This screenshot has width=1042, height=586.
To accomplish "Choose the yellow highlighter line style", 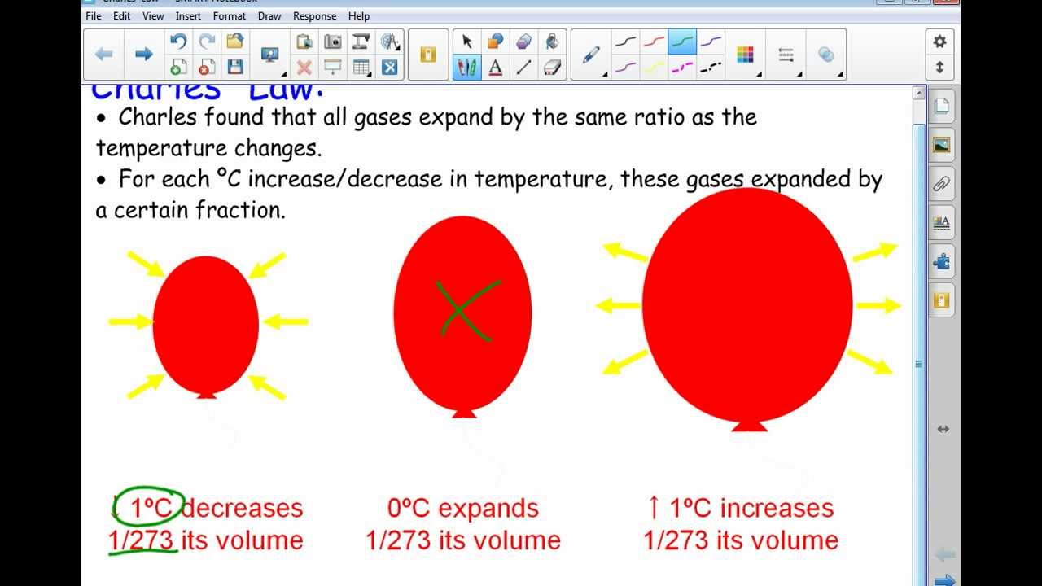I will (655, 68).
